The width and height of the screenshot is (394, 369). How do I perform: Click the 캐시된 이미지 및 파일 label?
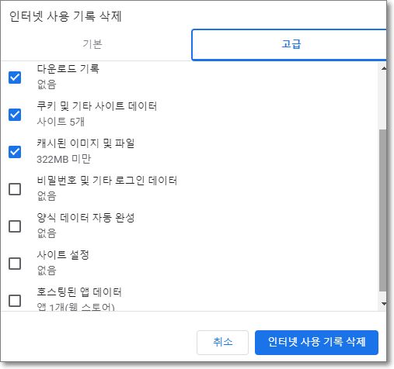(85, 143)
